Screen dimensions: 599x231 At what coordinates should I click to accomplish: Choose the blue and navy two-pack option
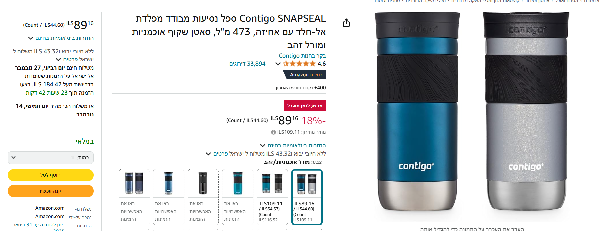point(134,197)
